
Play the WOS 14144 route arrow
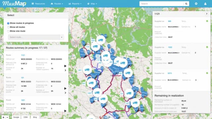[65, 111]
